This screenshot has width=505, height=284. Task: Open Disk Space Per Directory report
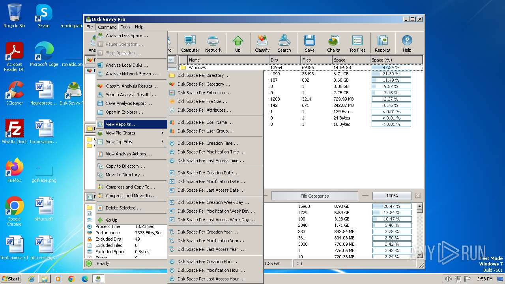tap(215, 75)
